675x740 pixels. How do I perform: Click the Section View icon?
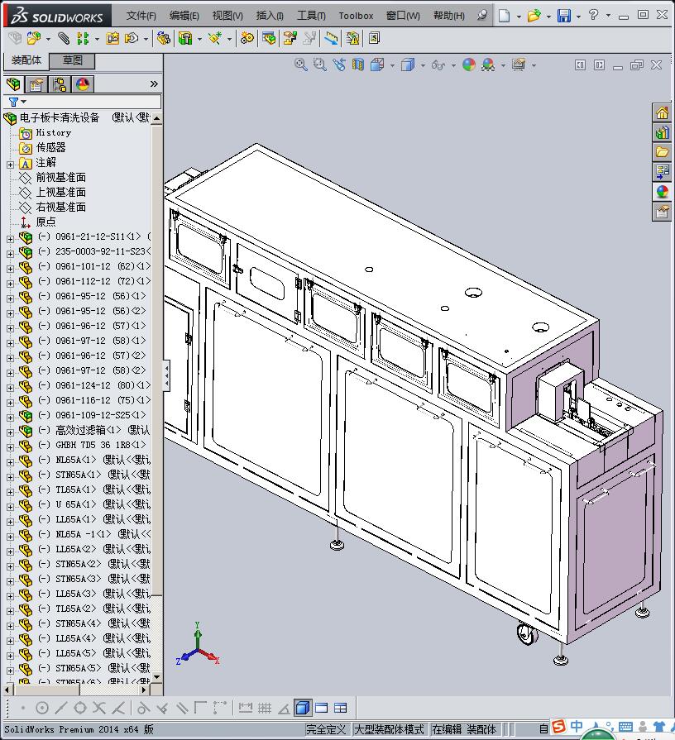[x=358, y=64]
